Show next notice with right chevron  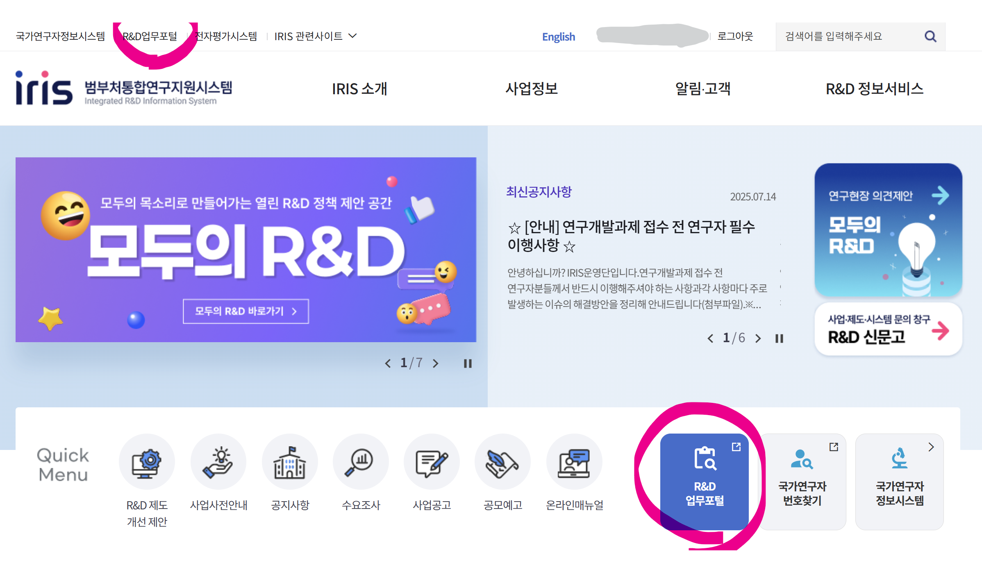point(758,338)
